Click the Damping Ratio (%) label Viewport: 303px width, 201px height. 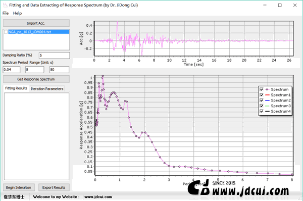pos(17,55)
